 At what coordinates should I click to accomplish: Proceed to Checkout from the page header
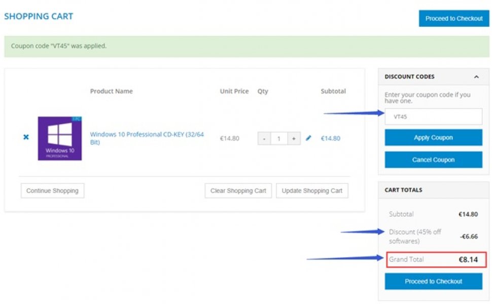(x=454, y=18)
